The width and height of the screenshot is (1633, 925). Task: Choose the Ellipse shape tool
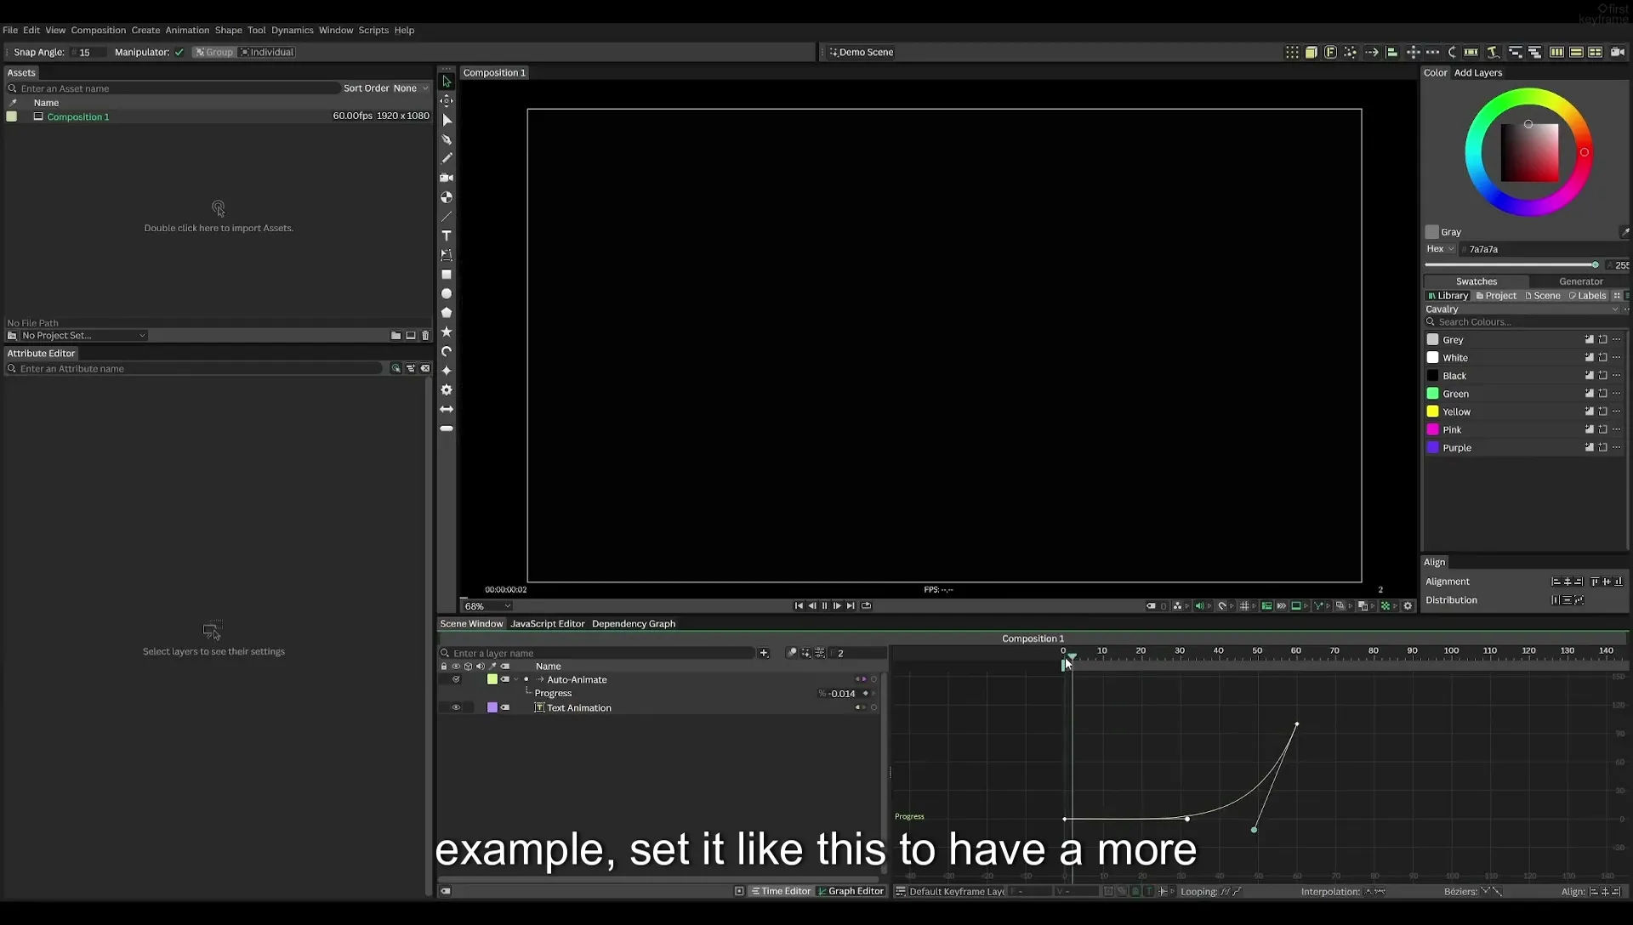coord(447,293)
